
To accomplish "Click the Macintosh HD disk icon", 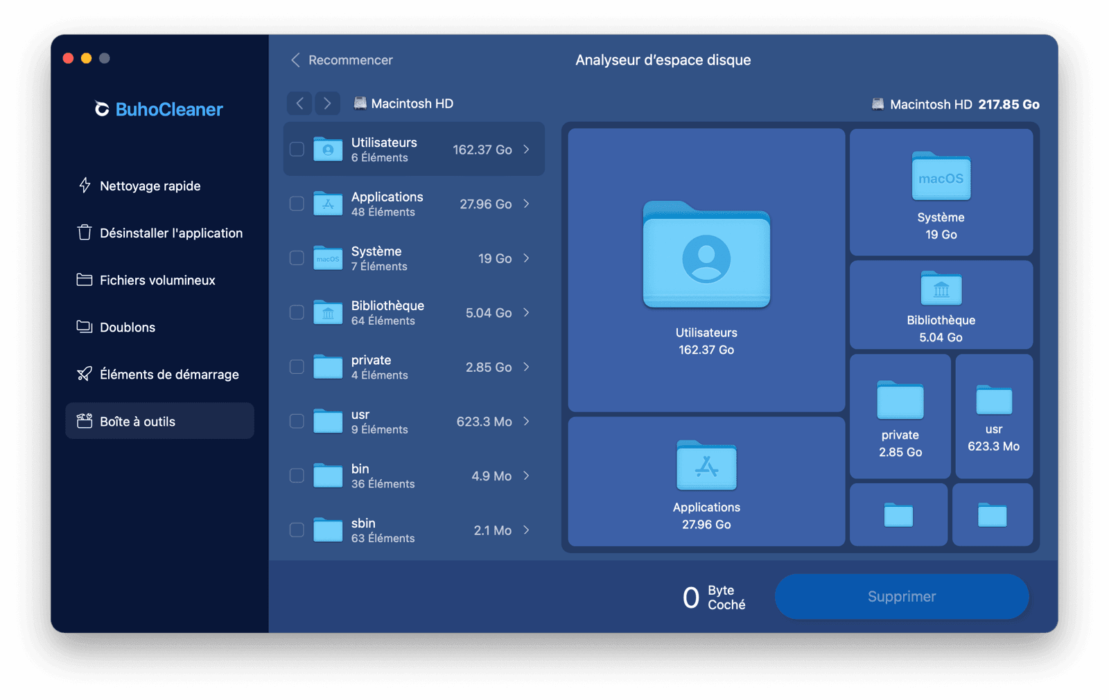I will click(360, 103).
